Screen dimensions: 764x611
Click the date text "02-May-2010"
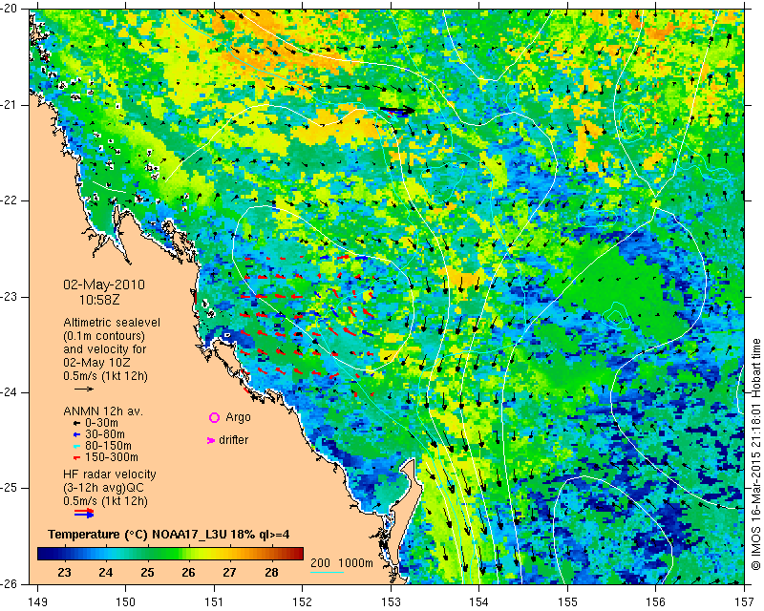point(104,284)
